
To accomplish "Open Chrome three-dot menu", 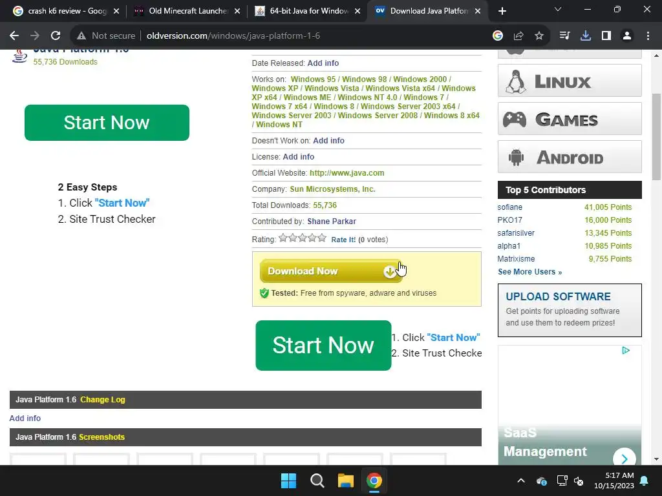I will point(648,36).
